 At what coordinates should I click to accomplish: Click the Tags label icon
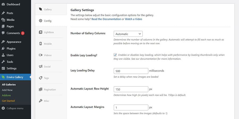41,78
